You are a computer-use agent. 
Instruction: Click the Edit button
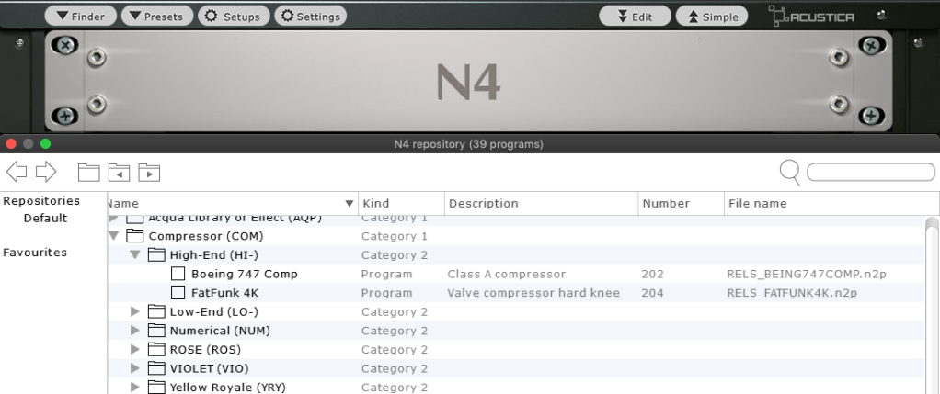[x=635, y=17]
